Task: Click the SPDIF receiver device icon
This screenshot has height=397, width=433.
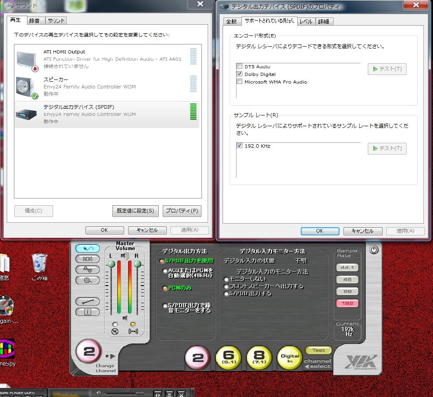Action: [x=27, y=114]
